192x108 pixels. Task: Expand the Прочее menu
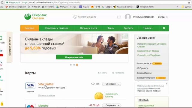(x=148, y=28)
